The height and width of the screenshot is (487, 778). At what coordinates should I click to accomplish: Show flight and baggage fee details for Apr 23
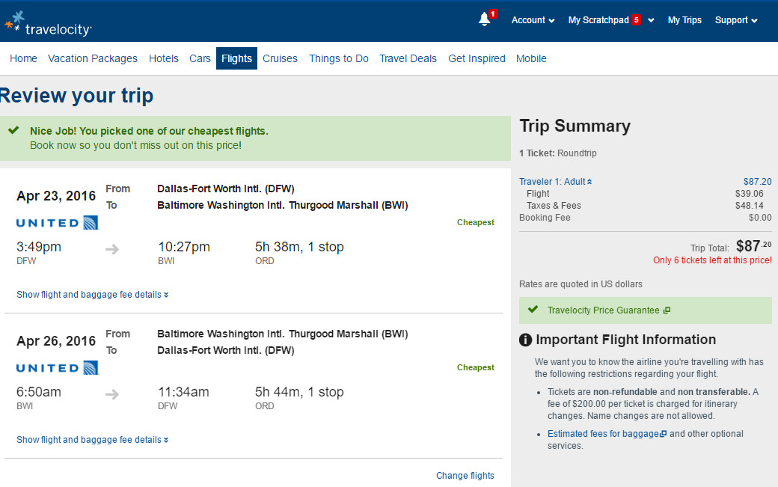(92, 295)
